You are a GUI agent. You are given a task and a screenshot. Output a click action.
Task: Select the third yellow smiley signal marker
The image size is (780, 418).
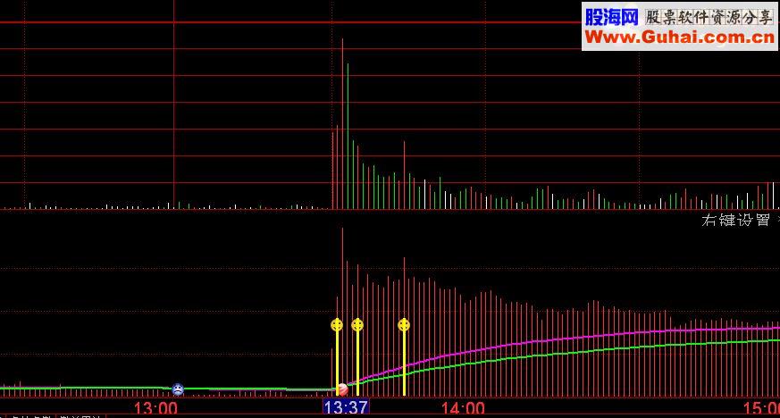click(x=404, y=325)
